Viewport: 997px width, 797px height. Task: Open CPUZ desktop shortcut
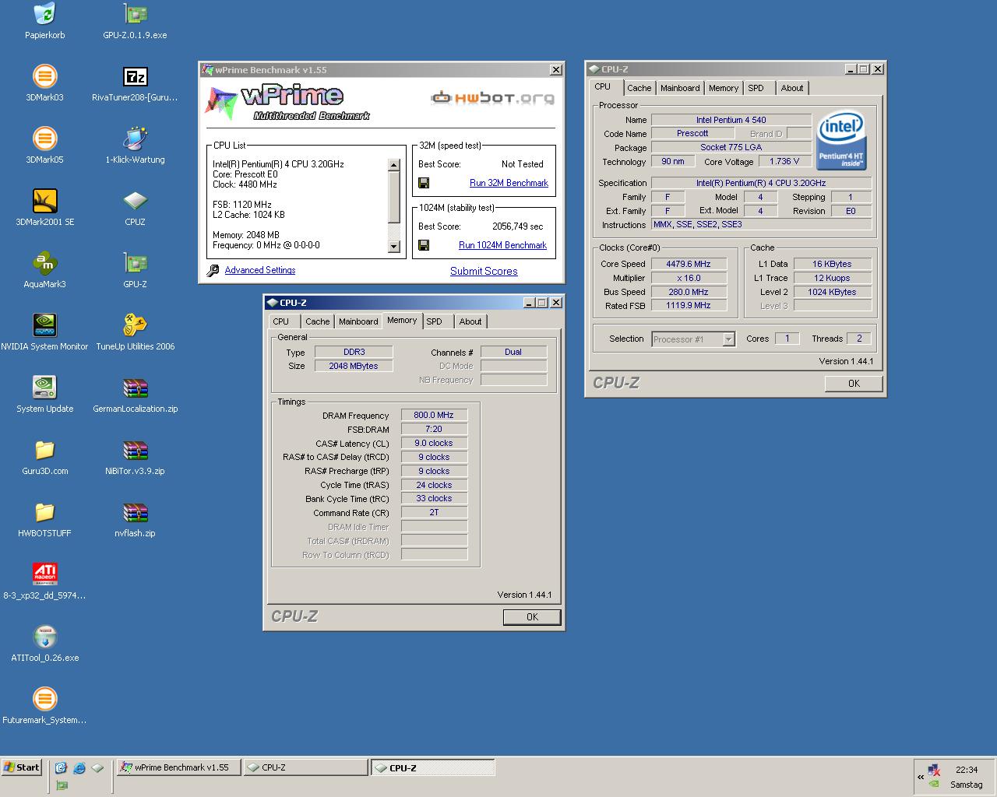click(135, 201)
